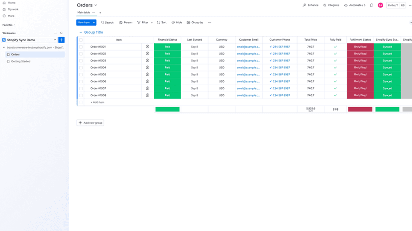
Task: Open Main table tab options ellipsis
Action: [94, 12]
